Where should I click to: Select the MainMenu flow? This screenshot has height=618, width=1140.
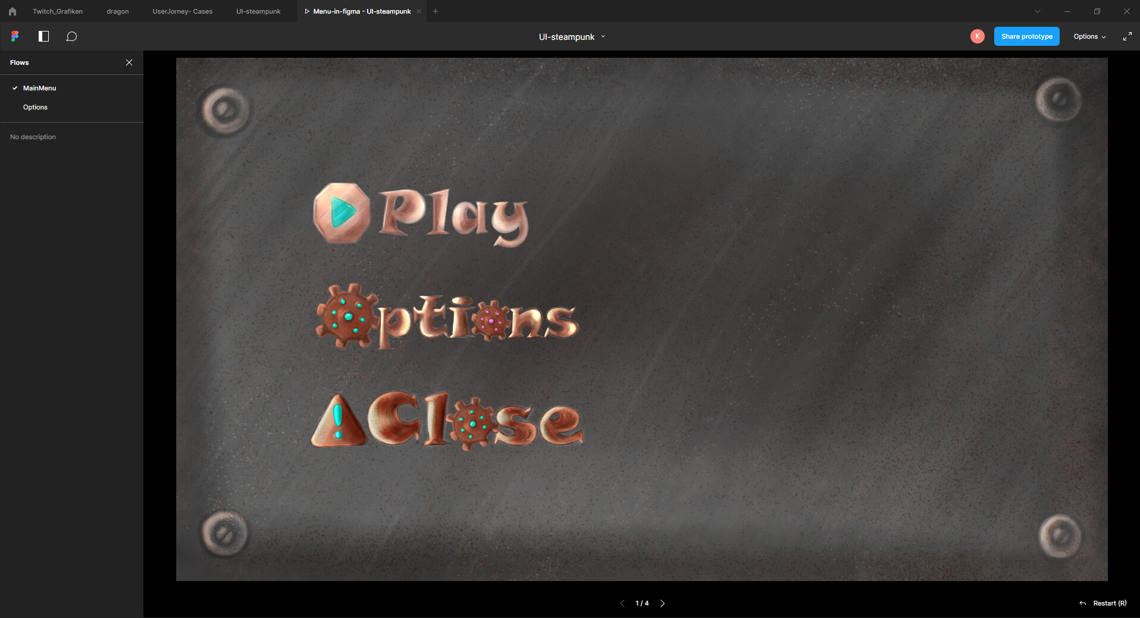[x=39, y=88]
